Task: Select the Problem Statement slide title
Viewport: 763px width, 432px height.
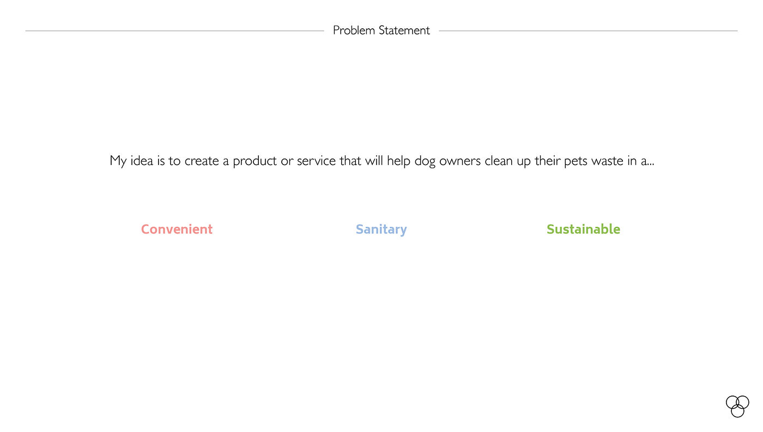Action: 381,31
